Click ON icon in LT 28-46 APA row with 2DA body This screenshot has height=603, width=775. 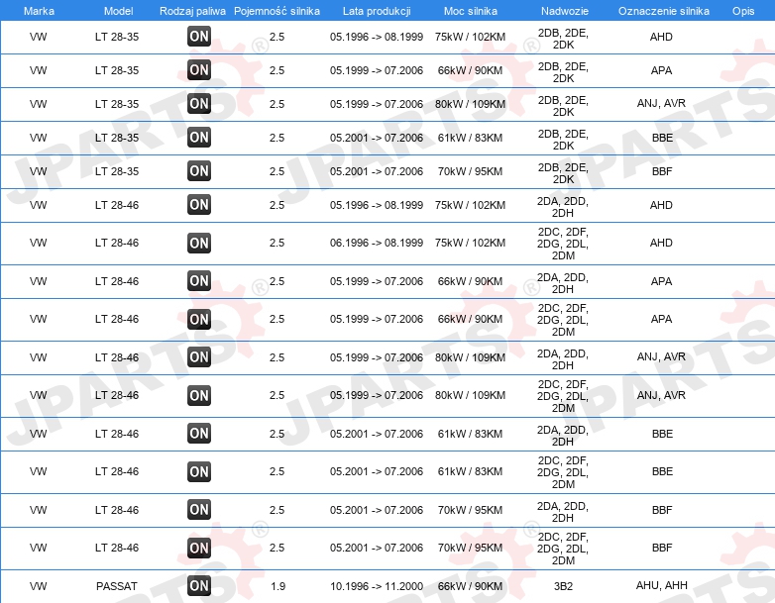[199, 280]
